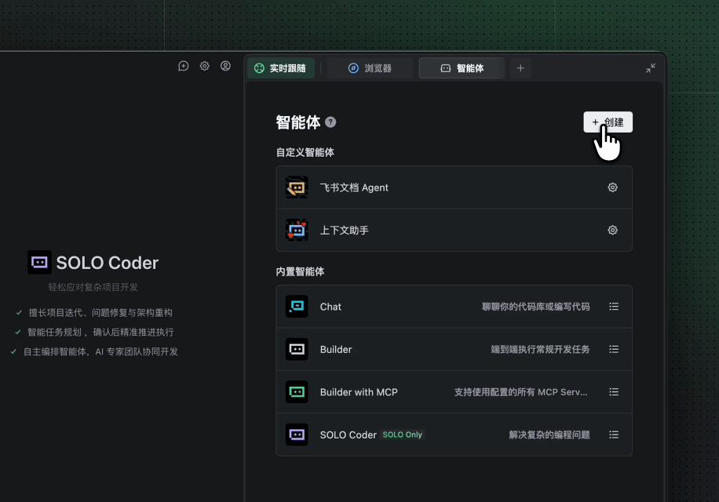Open settings gear for 上下文助手
This screenshot has width=719, height=502.
613,231
